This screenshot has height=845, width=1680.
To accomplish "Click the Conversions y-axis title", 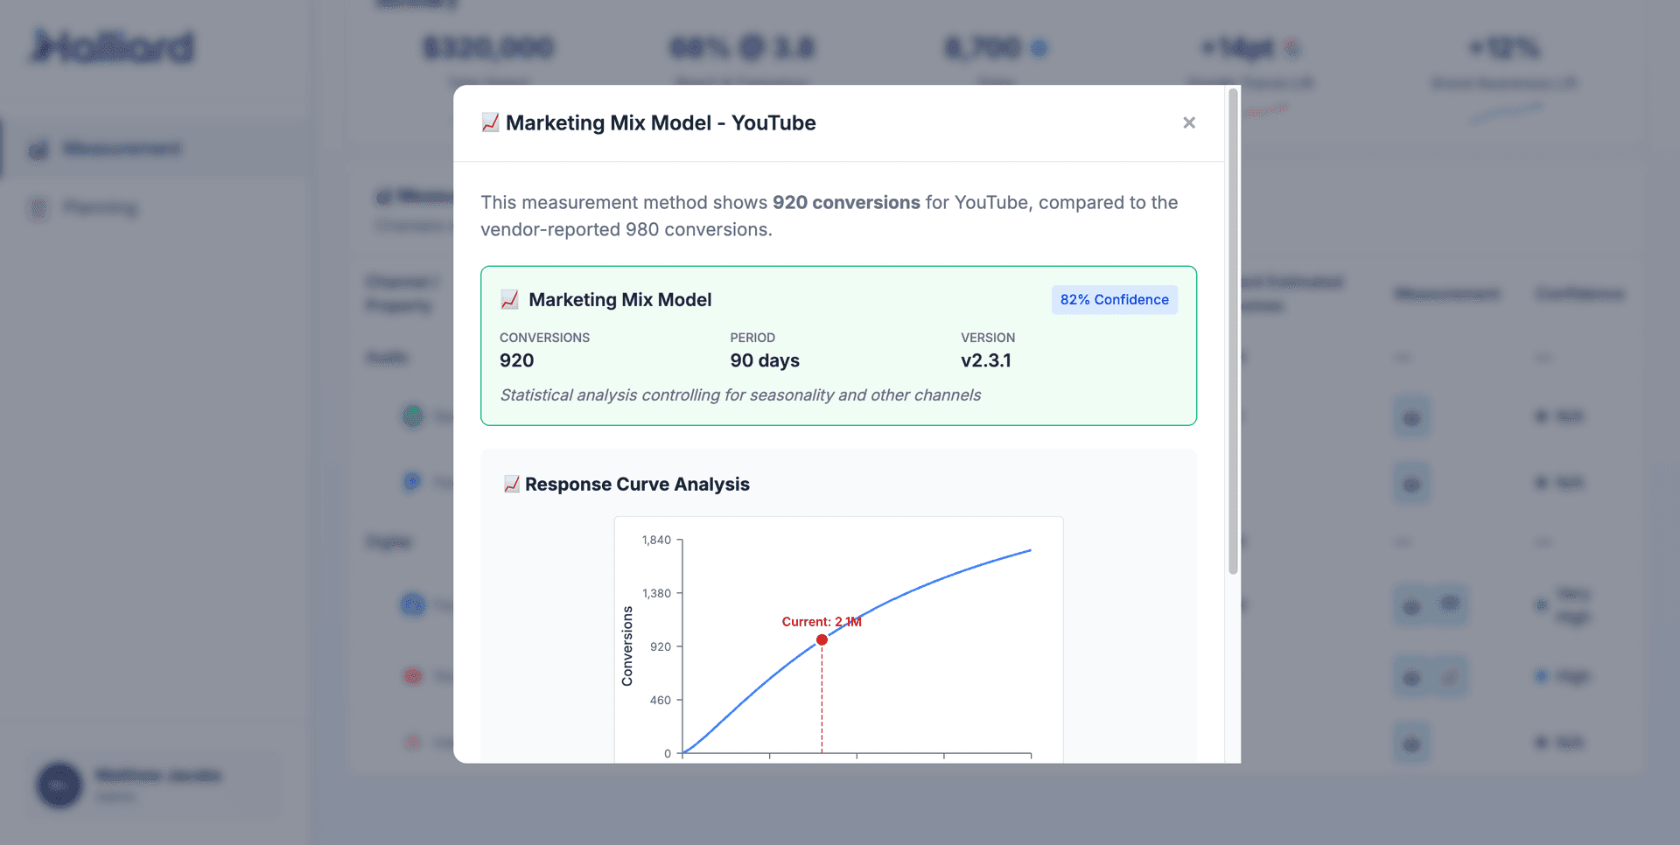I will tap(626, 646).
